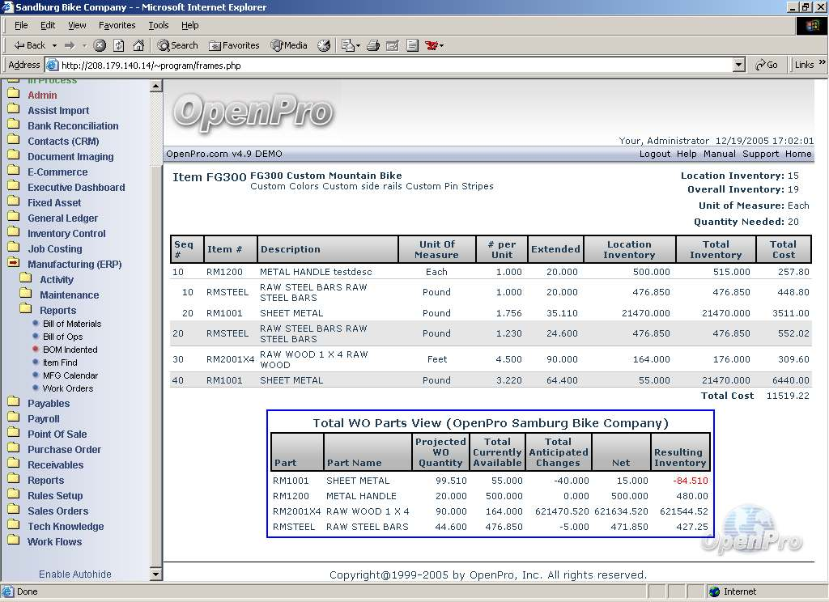Open the address bar dropdown arrow

[x=738, y=65]
